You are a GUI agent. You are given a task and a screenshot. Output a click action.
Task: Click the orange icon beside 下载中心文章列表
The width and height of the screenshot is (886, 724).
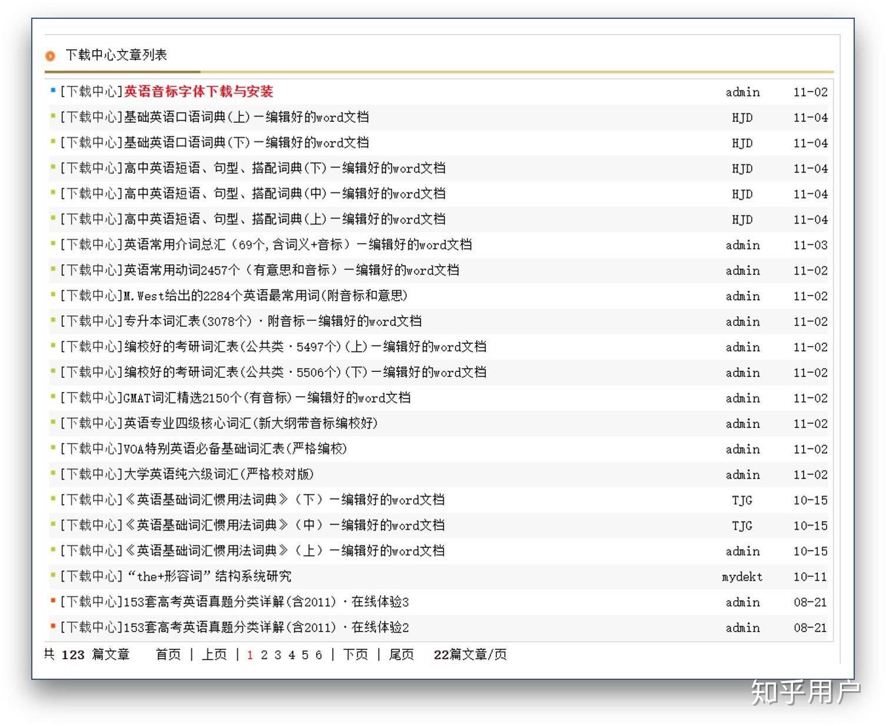pos(51,56)
